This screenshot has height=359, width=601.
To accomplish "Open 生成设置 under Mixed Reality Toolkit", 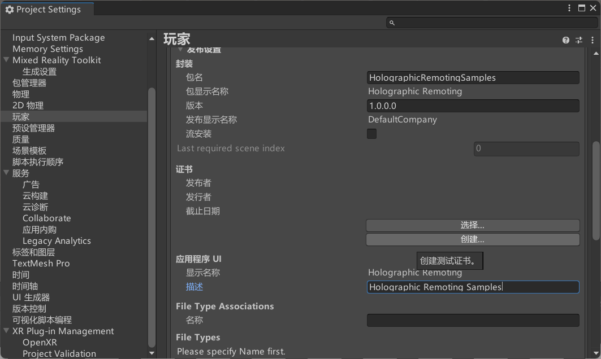I will point(40,72).
